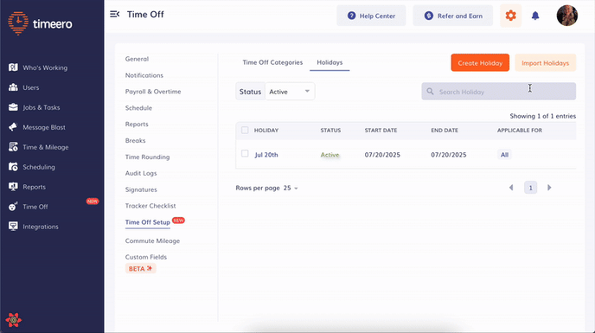Open Commute Mileage settings
The width and height of the screenshot is (595, 333).
point(152,240)
